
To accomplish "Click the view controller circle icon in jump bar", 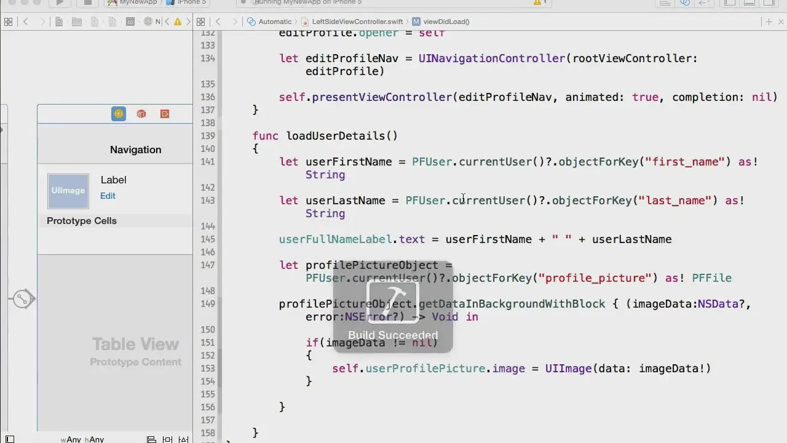I will tap(148, 22).
